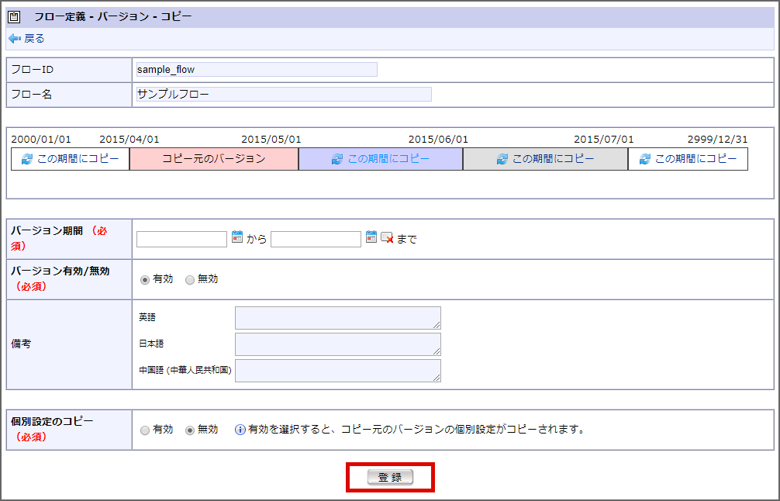
Task: Open the calendar for the end date
Action: pos(371,237)
